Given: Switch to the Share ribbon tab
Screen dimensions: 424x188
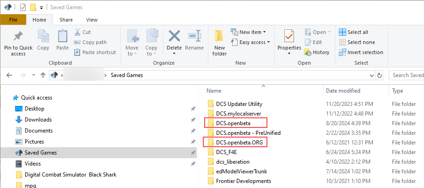Looking at the screenshot, I should coord(66,20).
